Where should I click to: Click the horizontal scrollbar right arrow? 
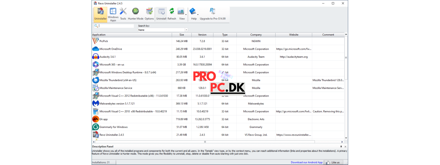coord(342,142)
